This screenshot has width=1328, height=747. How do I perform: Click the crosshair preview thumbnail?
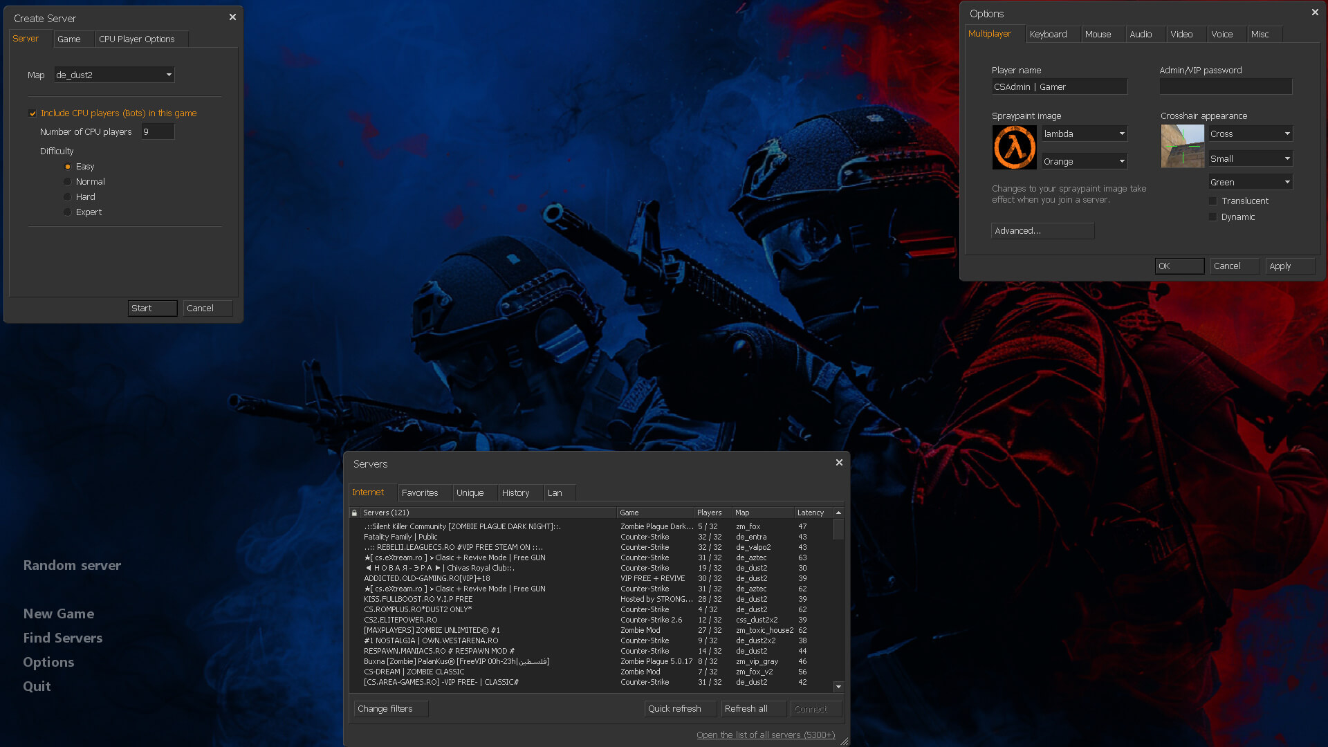click(x=1182, y=146)
